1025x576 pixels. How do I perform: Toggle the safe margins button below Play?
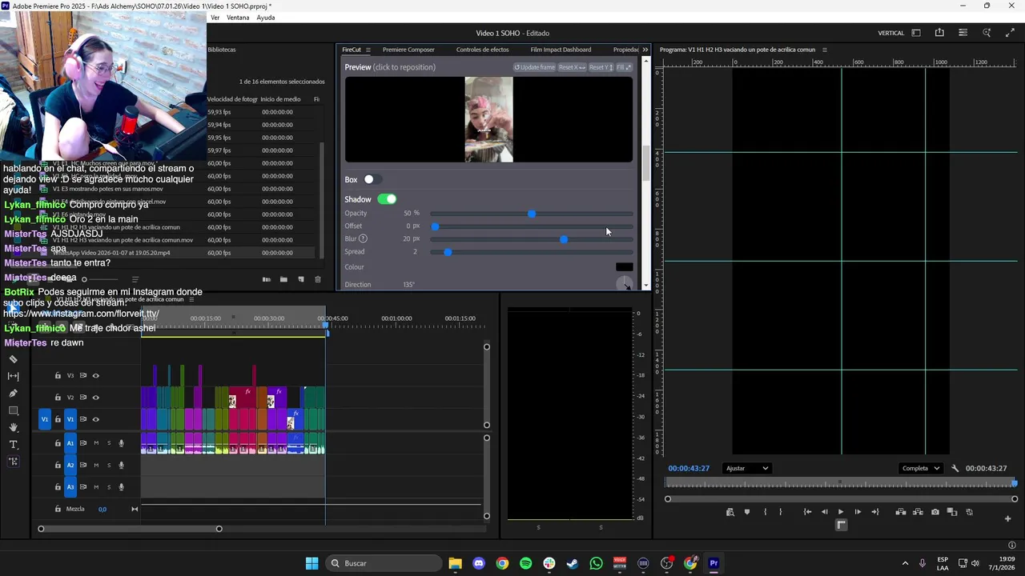(x=841, y=525)
